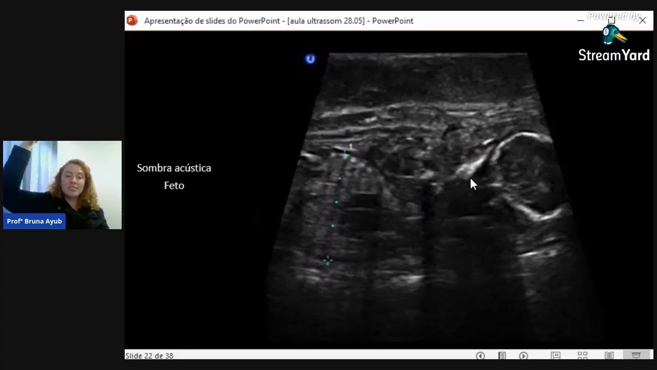Advance to the next slide using the status bar arrow
This screenshot has height=370, width=657.
(x=524, y=356)
